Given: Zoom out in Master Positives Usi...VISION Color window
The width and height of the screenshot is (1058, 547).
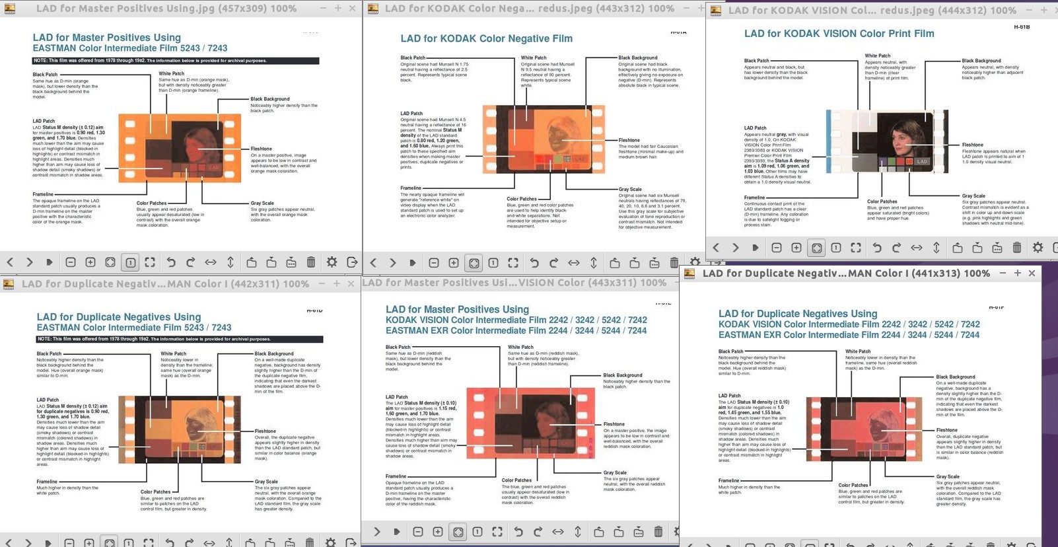Looking at the screenshot, I should point(418,532).
